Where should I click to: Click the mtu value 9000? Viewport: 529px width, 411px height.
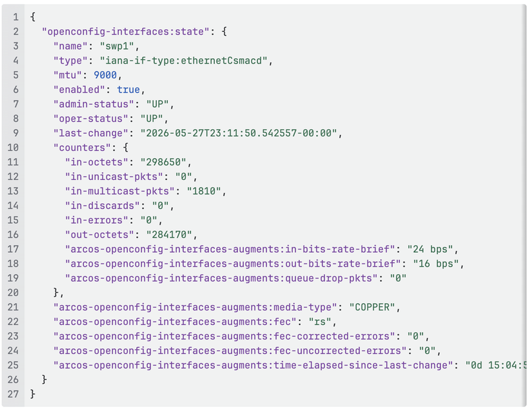pos(105,75)
